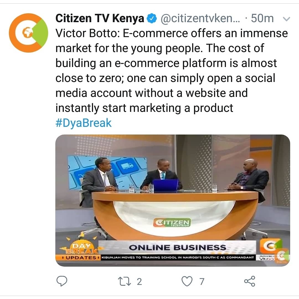
Task: Retweet using the retweet arrows icon
Action: click(124, 282)
